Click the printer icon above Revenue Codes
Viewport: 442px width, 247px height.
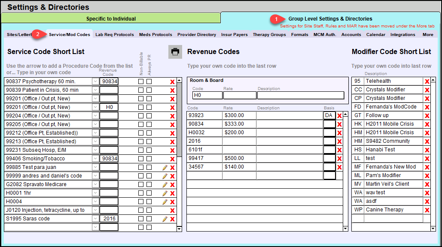175,51
